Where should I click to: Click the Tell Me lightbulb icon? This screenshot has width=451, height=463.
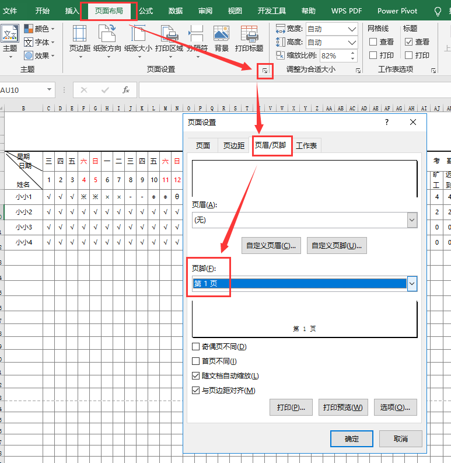(x=438, y=11)
